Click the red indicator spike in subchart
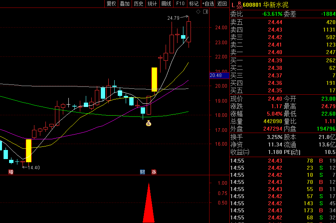336x223 pixels. [149, 203]
